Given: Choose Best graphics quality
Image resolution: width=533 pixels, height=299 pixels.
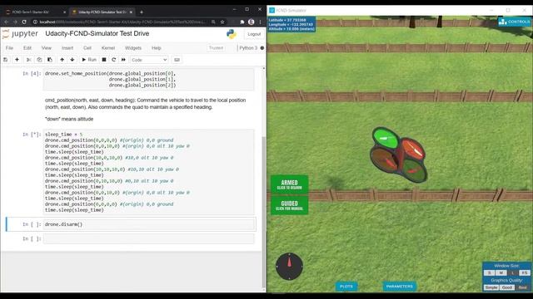Looking at the screenshot, I should point(522,287).
